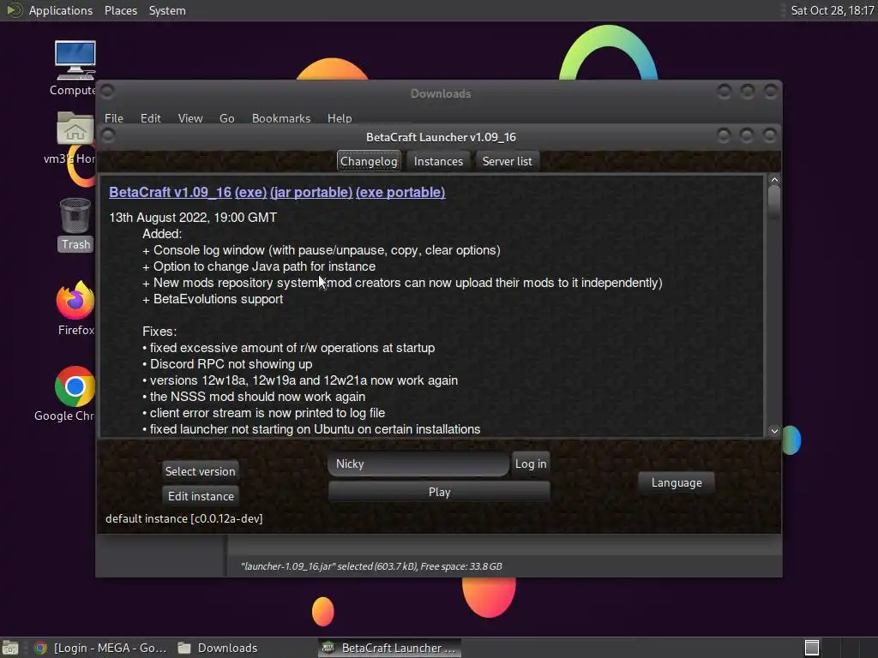Open Edit menu in Downloads window

tap(150, 118)
